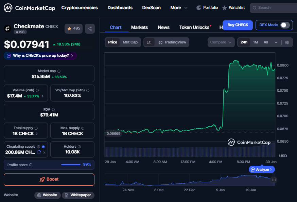Share Checkmate page with share icon
Image resolution: width=297 pixels, height=202 pixels.
(90, 29)
